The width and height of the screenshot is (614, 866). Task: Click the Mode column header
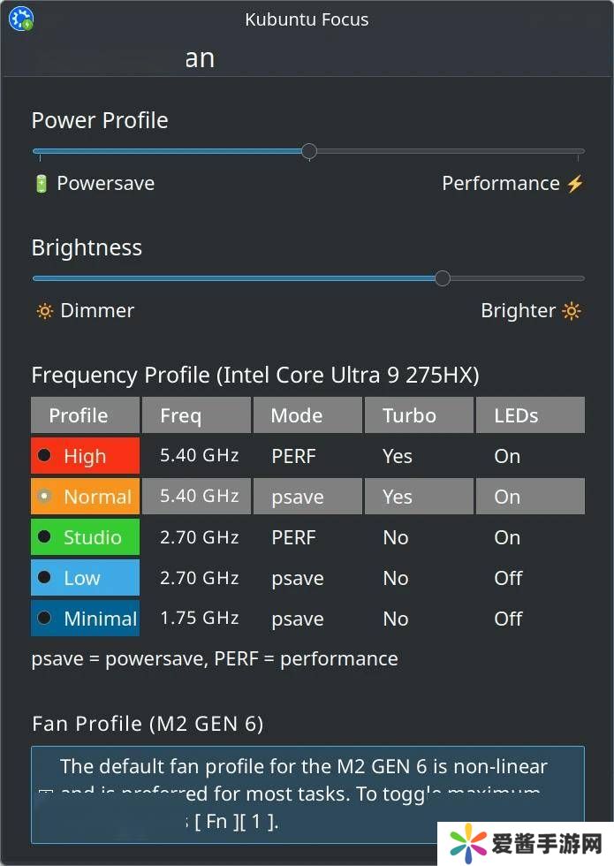click(x=307, y=415)
